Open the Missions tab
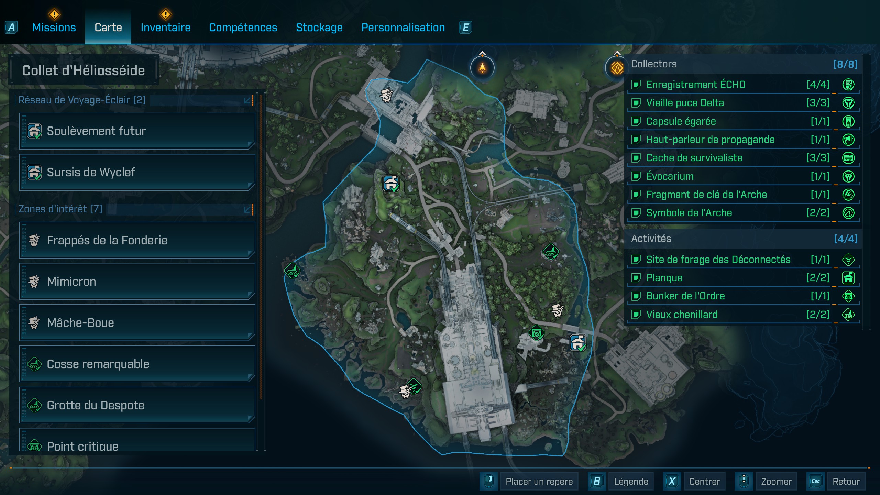This screenshot has height=495, width=880. click(54, 27)
